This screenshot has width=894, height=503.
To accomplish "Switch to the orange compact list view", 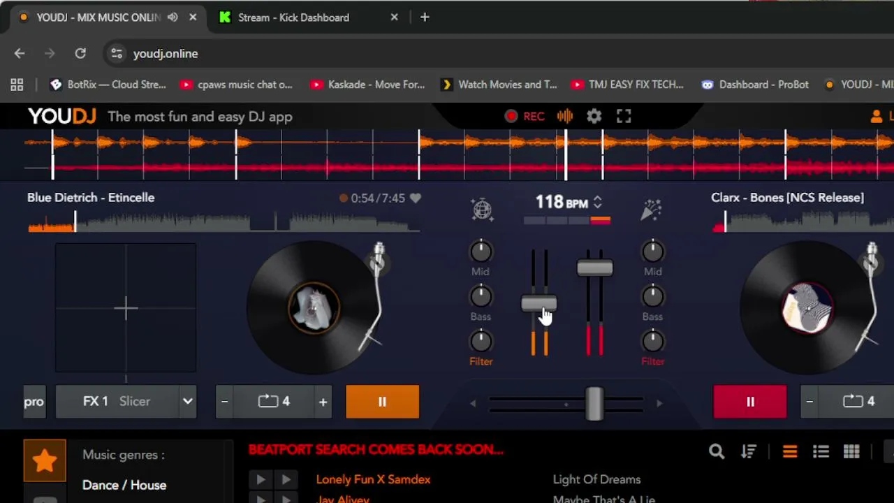I will 790,452.
